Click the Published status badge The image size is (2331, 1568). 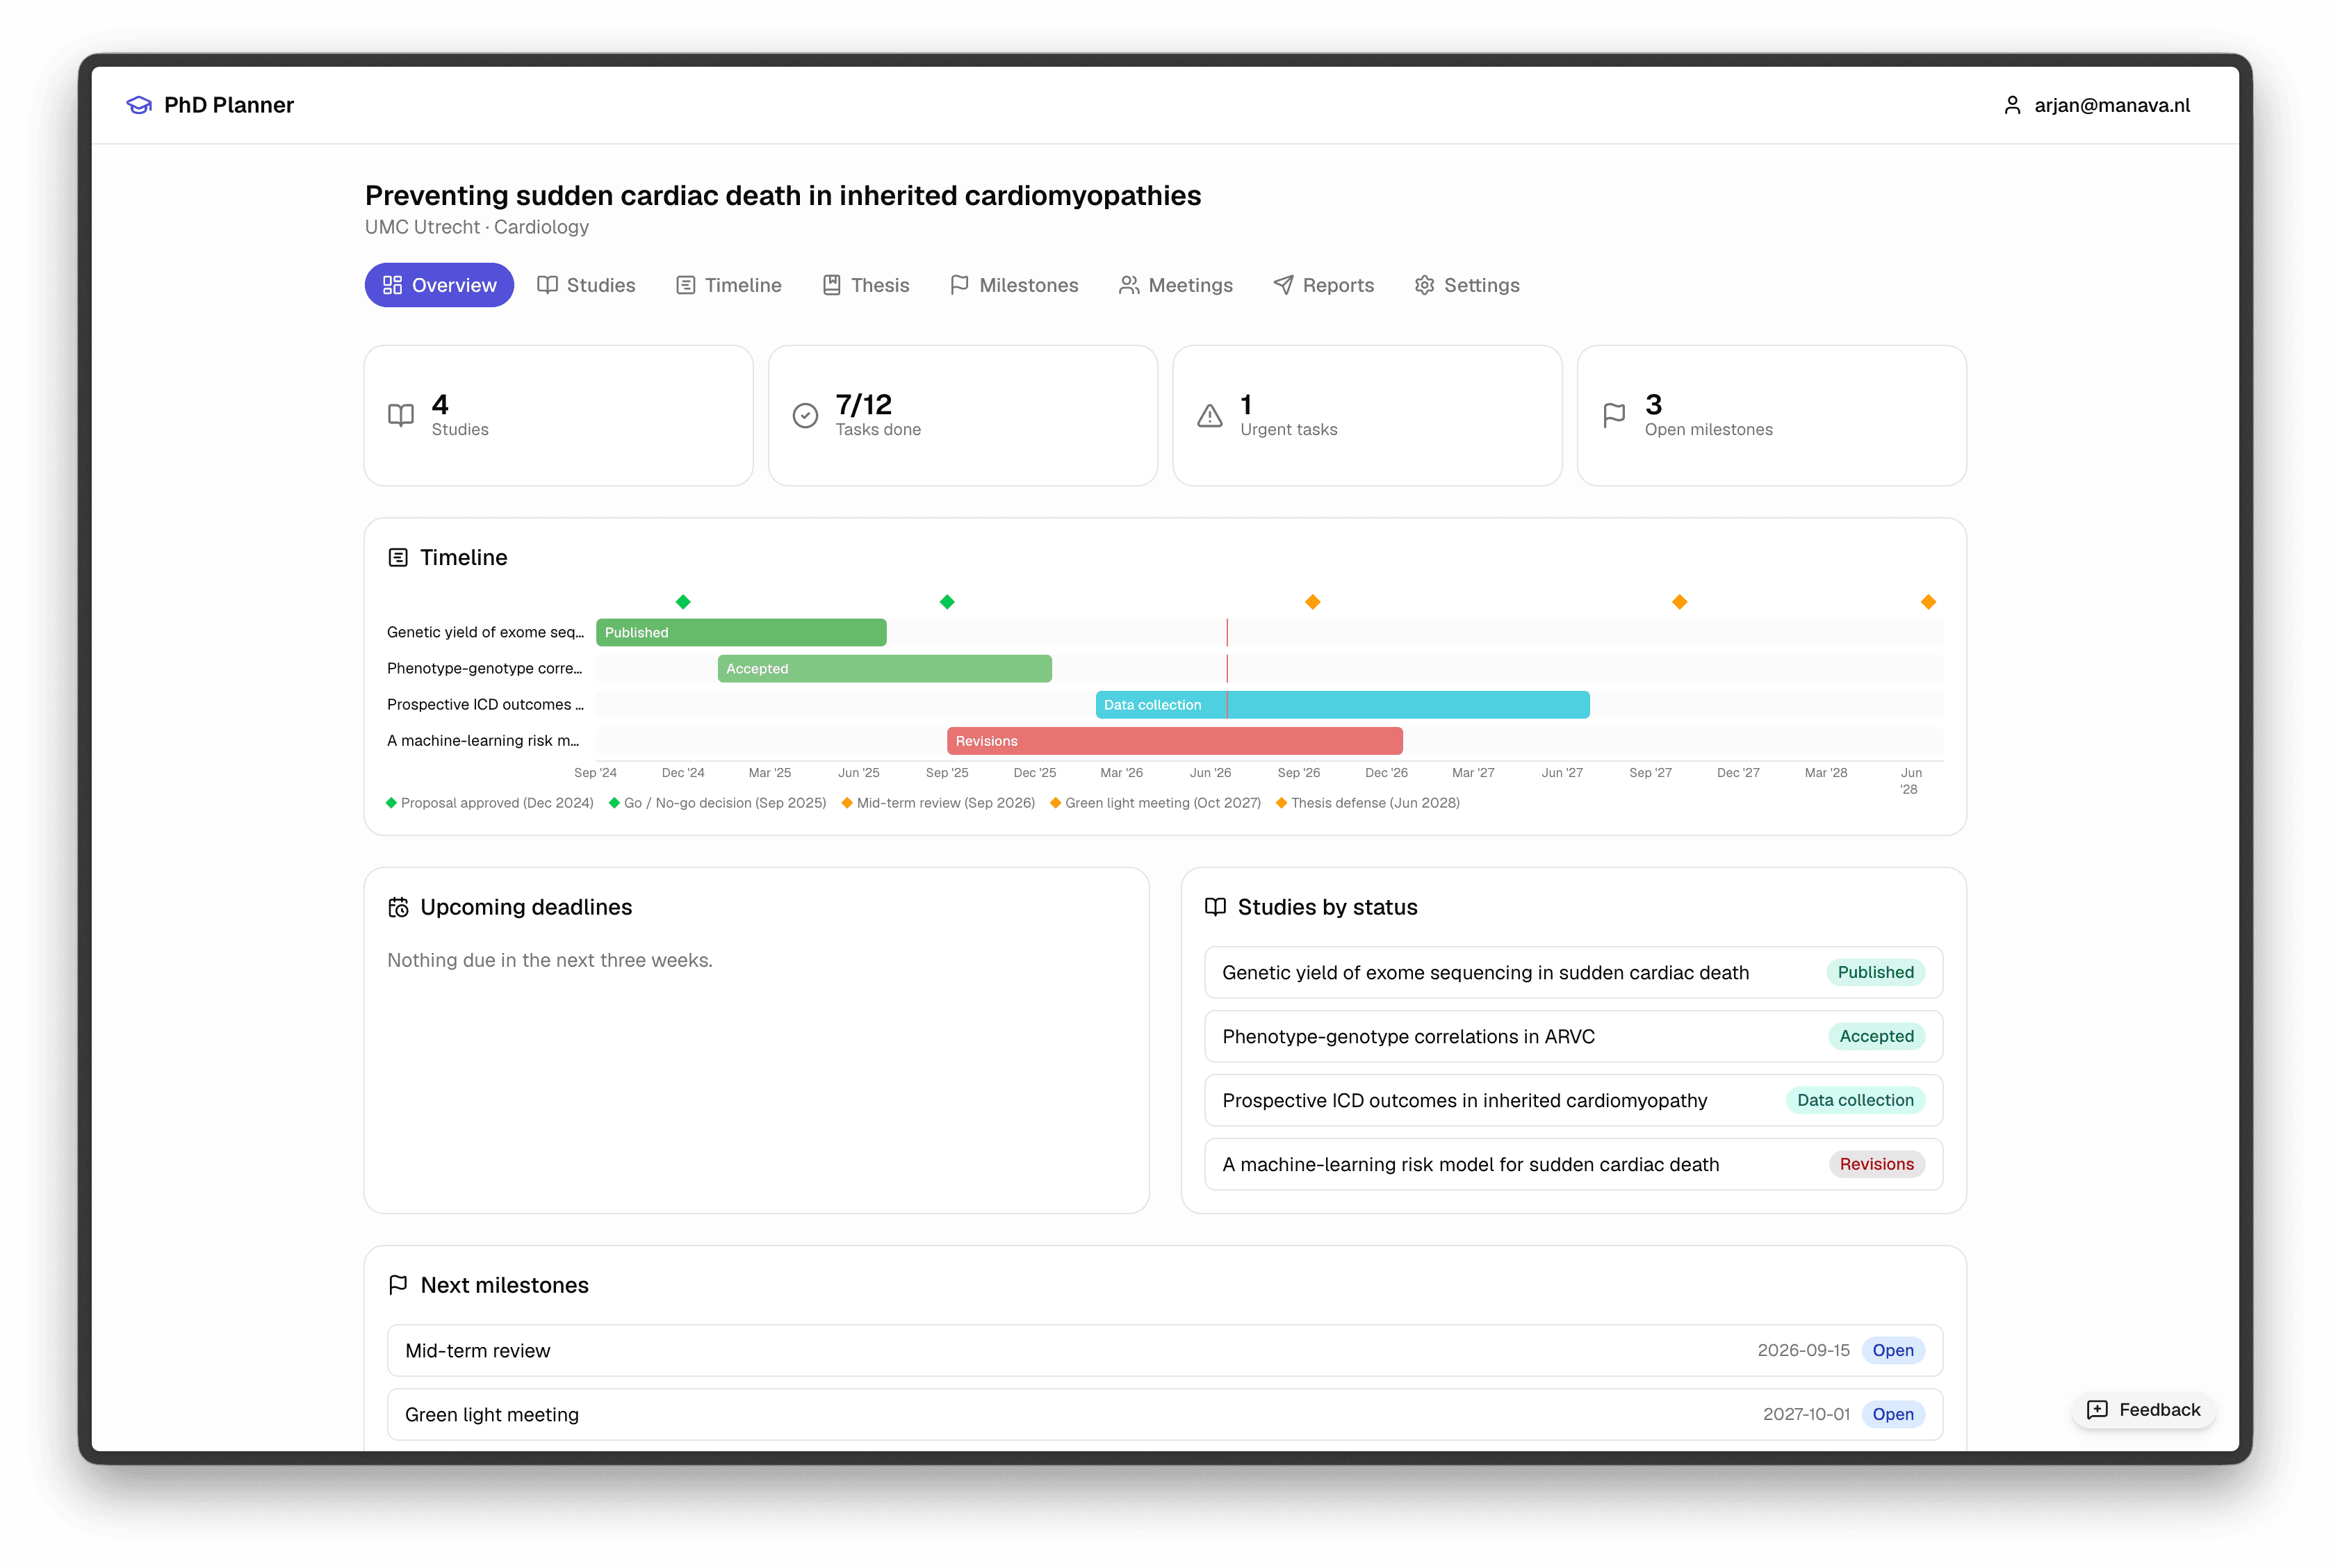coord(1876,973)
